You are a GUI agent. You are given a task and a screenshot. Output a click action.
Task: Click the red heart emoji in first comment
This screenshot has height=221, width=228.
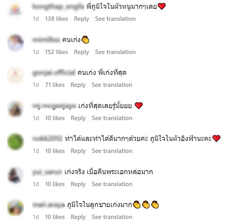162,6
